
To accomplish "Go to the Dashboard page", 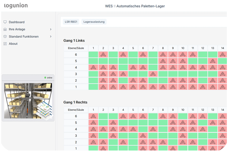I will pyautogui.click(x=17, y=22).
